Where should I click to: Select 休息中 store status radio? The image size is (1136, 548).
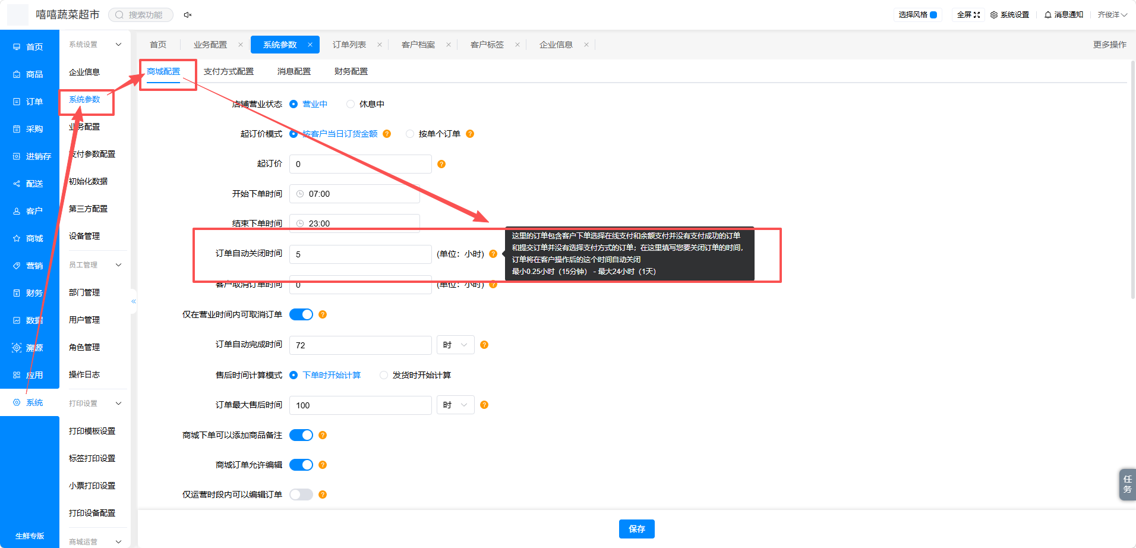point(351,104)
